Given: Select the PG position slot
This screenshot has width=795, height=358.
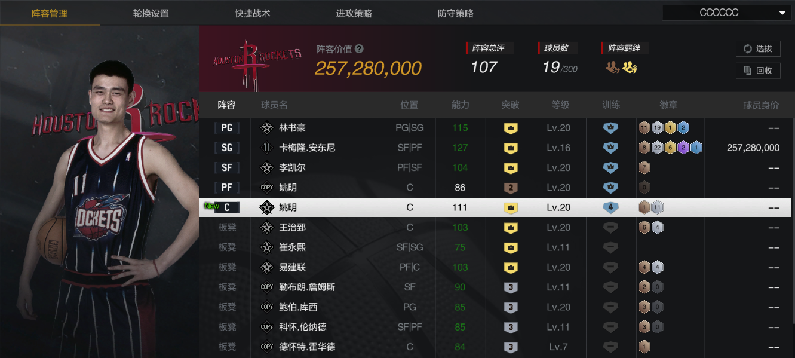Looking at the screenshot, I should point(227,128).
